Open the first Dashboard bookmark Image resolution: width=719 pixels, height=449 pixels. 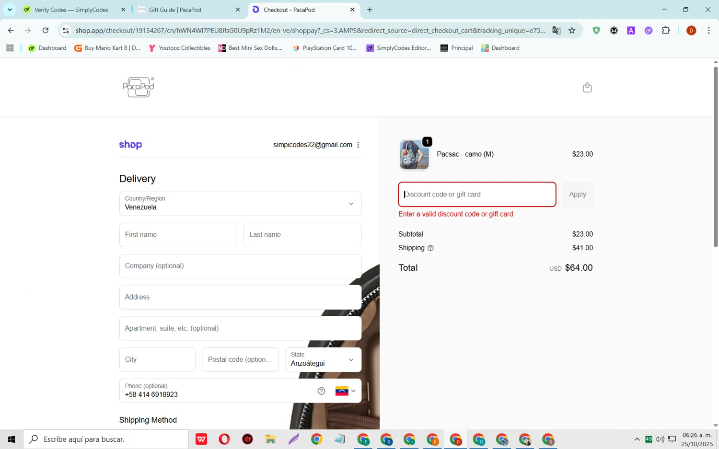[47, 48]
